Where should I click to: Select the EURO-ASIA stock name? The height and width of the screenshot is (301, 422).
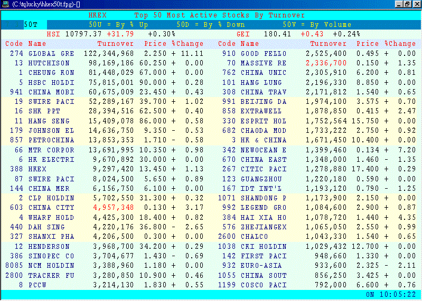tap(261, 266)
